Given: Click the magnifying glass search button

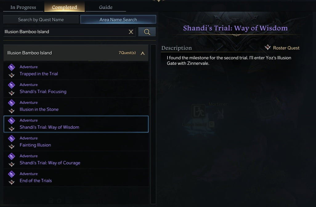Looking at the screenshot, I should (x=147, y=32).
